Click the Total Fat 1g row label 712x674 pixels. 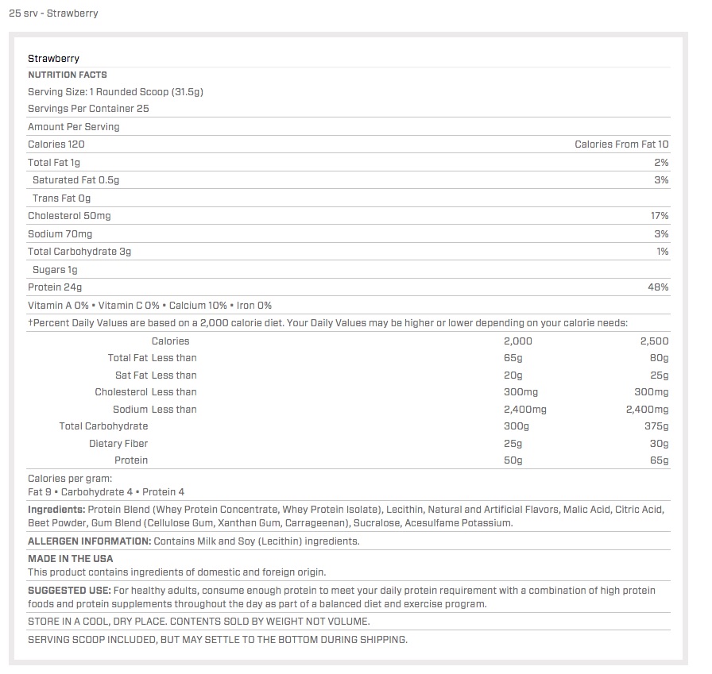point(54,163)
